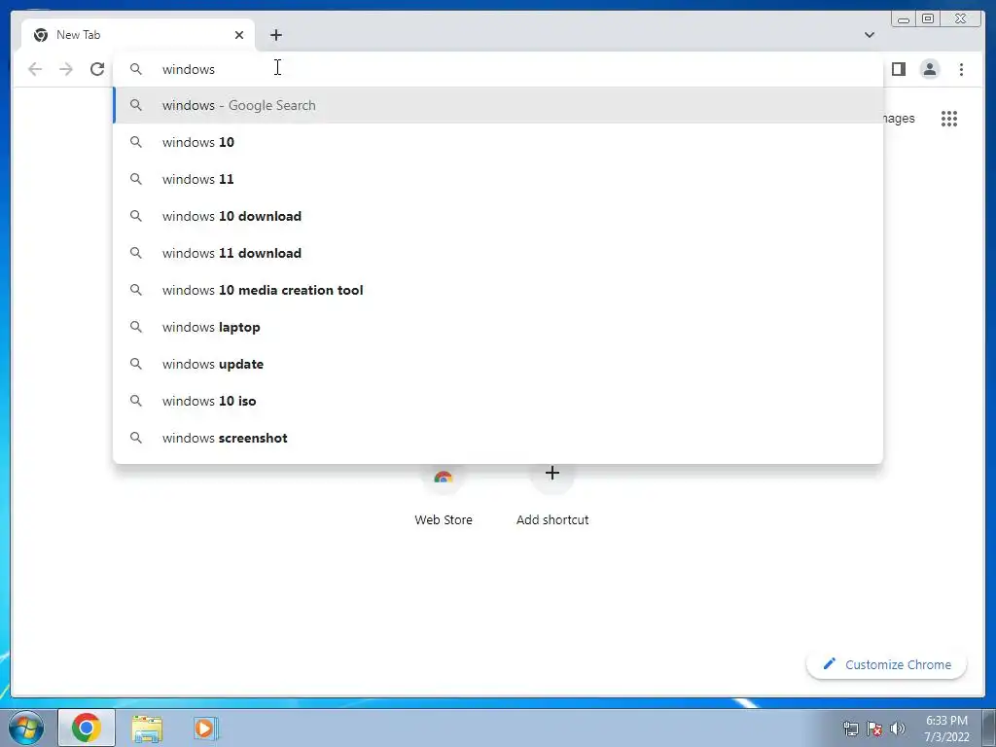Launch Windows Media Player from taskbar
The image size is (996, 747).
[206, 729]
